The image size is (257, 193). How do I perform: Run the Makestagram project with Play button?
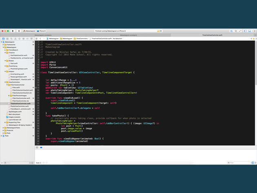tap(13, 31)
